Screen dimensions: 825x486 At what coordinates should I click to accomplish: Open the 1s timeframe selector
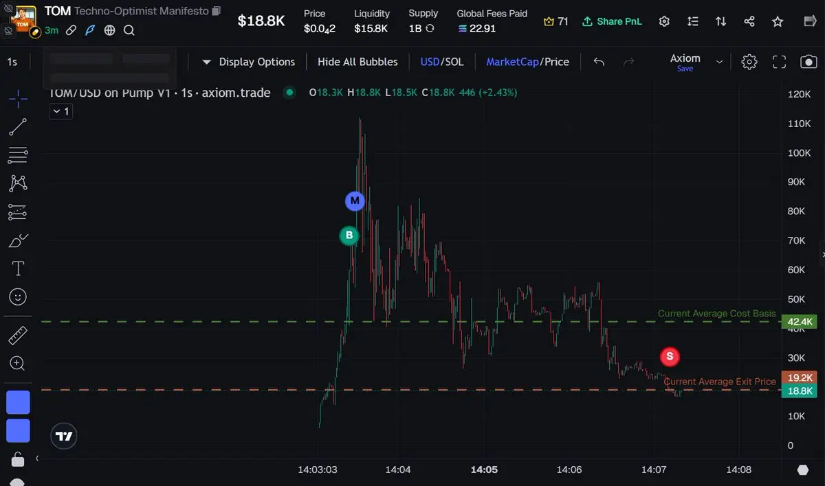pyautogui.click(x=12, y=62)
